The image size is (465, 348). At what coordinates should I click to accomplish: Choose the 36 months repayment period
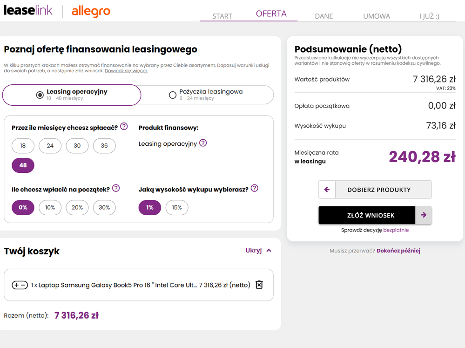click(x=104, y=146)
